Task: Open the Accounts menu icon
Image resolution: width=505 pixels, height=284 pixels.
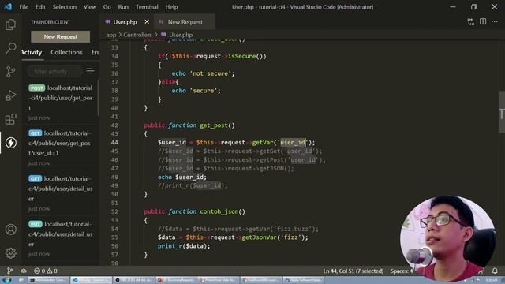Action: (x=10, y=230)
